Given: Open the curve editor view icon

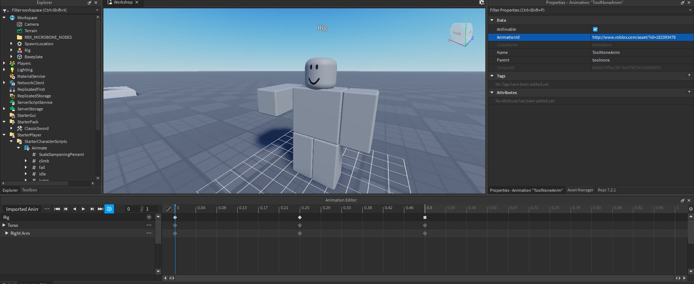Looking at the screenshot, I should coord(169,209).
